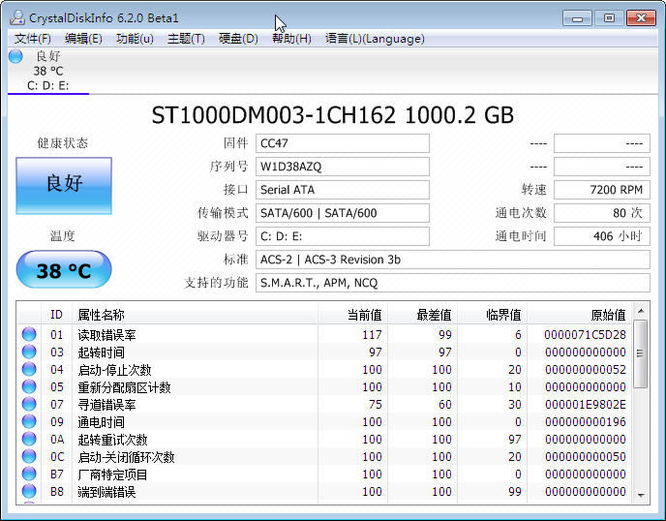Screen dimensions: 666x521
Task: Click the SMART list scrollbar thumb
Action: [641, 353]
